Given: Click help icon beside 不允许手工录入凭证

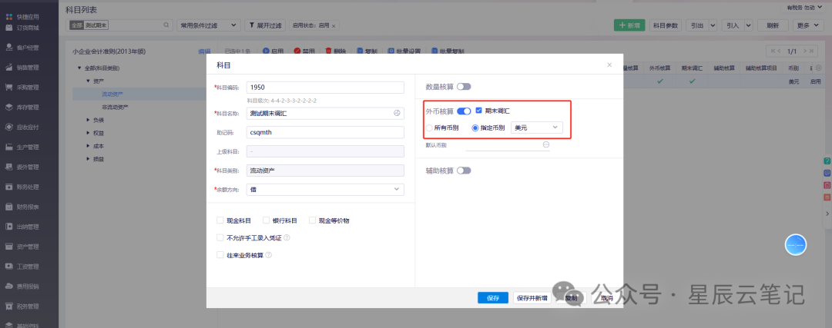Looking at the screenshot, I should [x=287, y=238].
